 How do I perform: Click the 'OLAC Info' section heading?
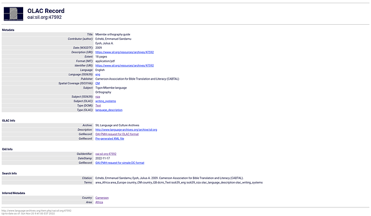click(9, 120)
